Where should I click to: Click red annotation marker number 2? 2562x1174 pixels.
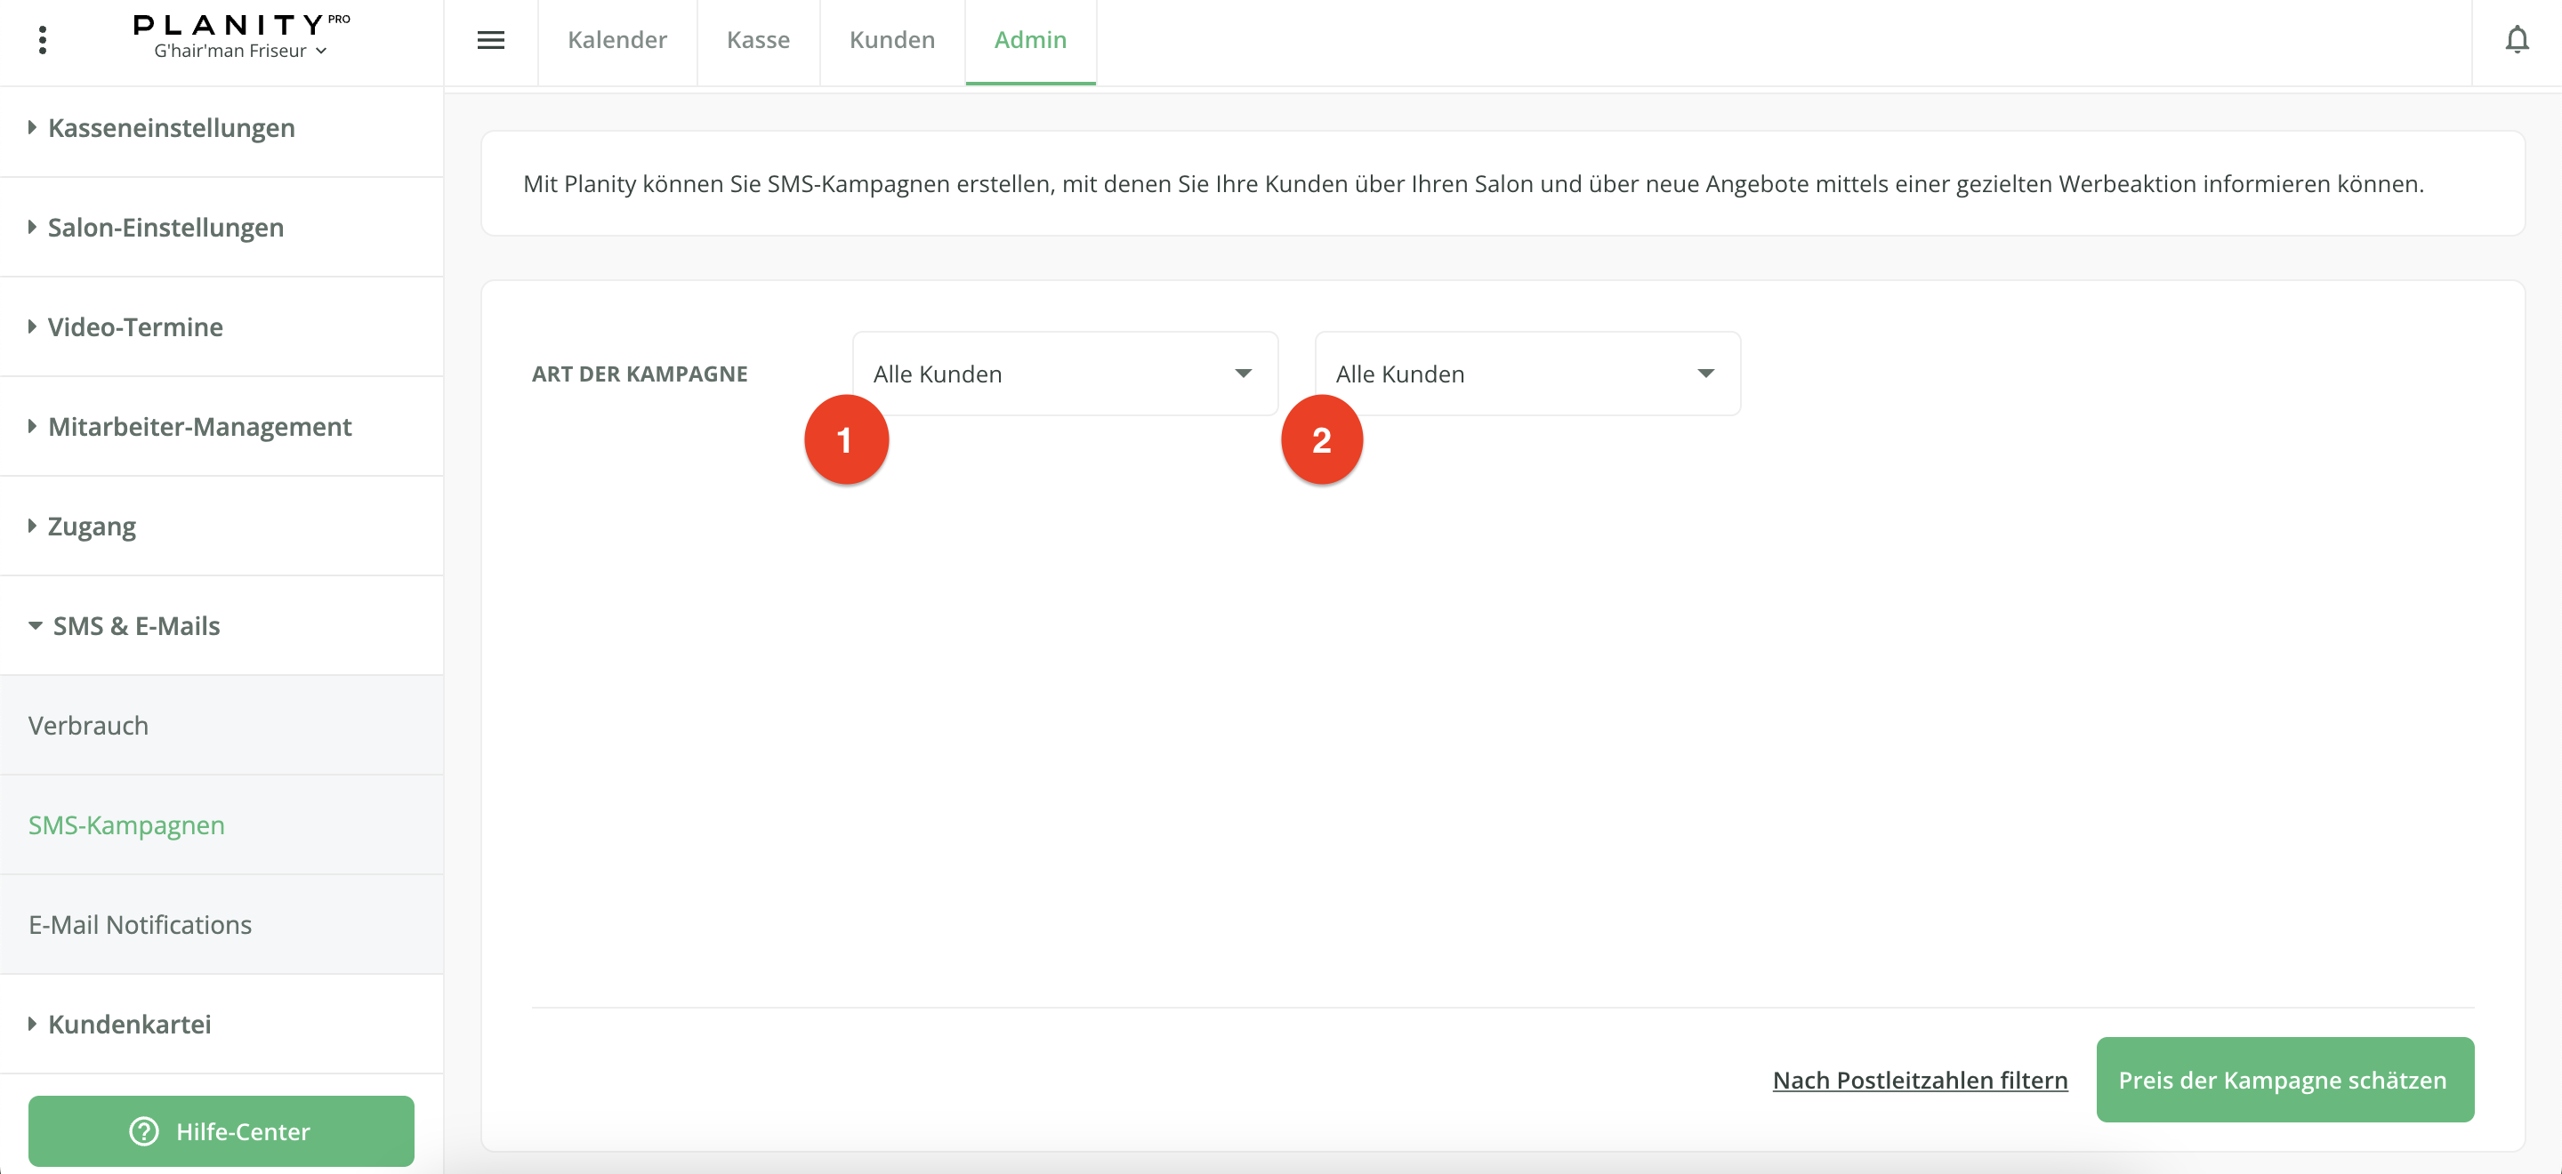tap(1321, 440)
